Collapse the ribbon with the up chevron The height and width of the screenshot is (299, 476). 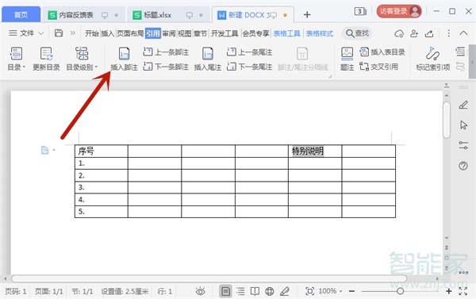click(463, 33)
